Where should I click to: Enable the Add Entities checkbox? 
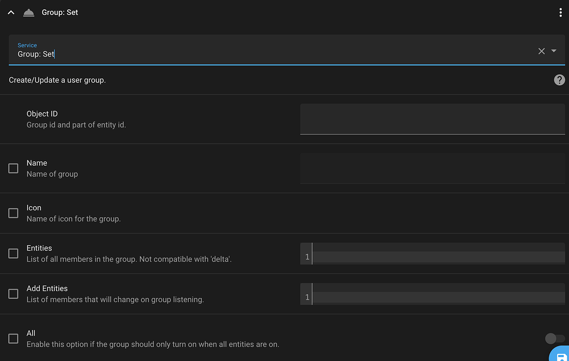[13, 293]
